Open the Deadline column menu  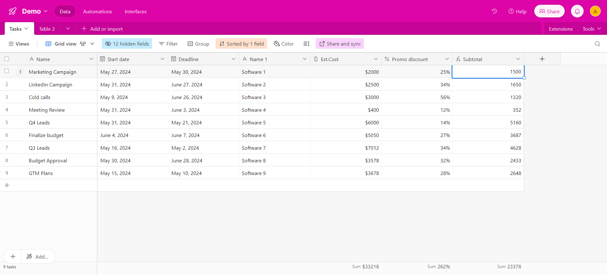click(234, 59)
